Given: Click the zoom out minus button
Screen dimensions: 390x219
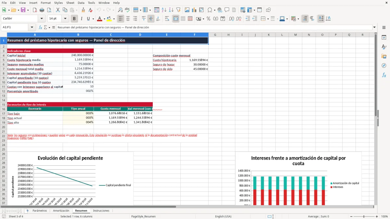Looking at the screenshot, I should coord(351,216).
